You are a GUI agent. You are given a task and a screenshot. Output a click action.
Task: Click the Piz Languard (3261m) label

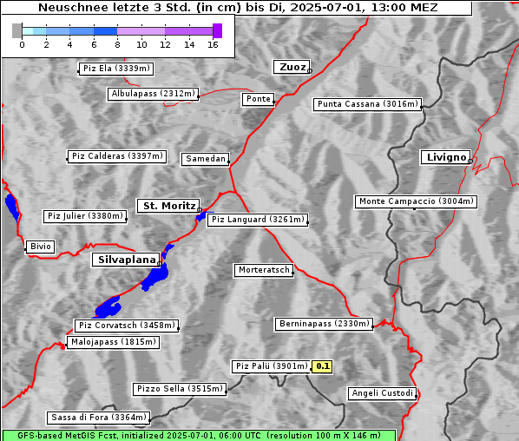[x=258, y=220]
